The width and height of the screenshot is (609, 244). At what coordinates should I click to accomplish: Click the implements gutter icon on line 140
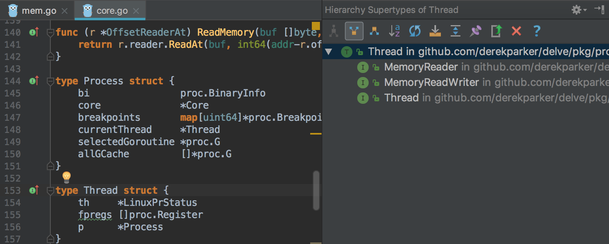34,32
